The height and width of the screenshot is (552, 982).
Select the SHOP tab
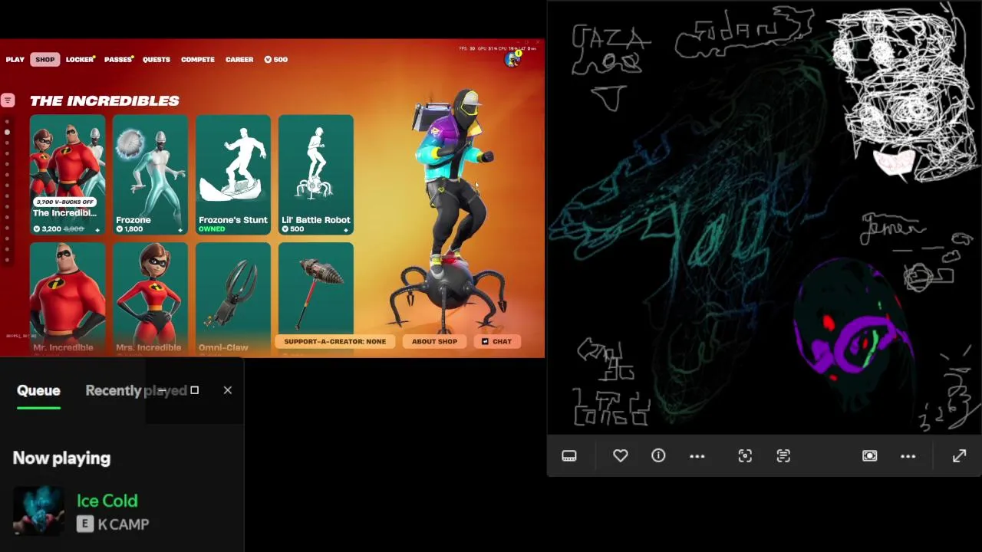[x=44, y=60]
